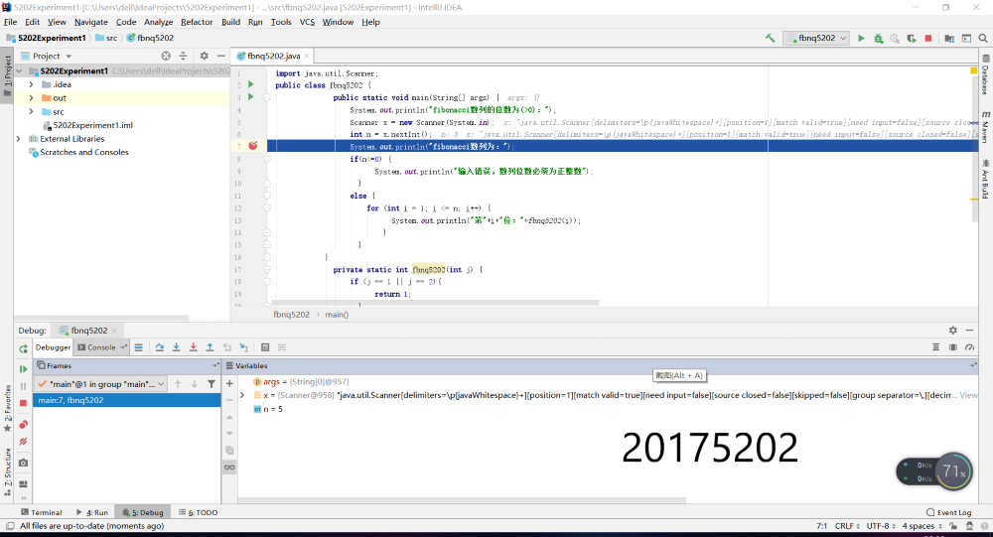Open the Event Log

point(948,512)
